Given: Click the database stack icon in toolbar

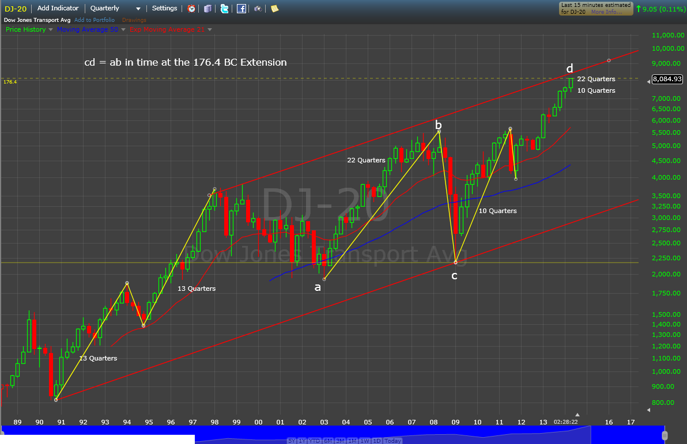Looking at the screenshot, I should coord(207,8).
